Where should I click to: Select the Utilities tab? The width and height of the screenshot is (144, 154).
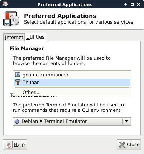tap(35, 37)
